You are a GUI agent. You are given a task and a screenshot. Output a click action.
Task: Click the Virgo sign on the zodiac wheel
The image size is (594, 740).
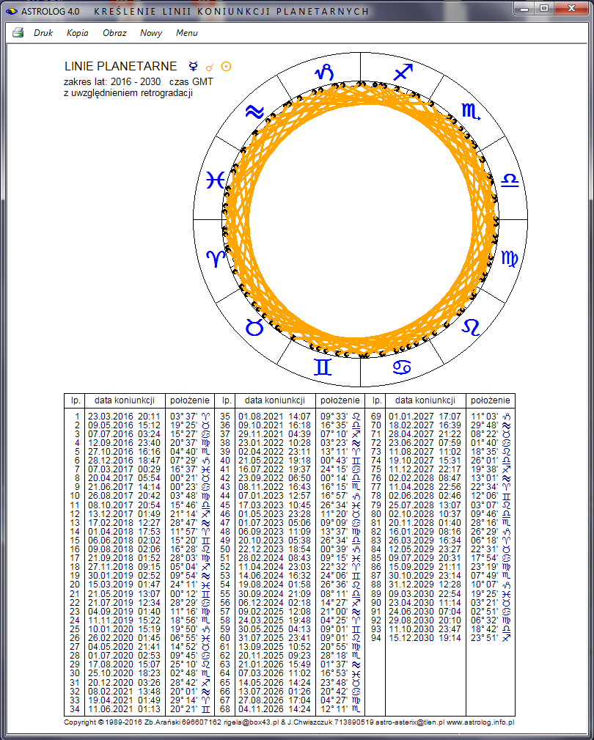[x=510, y=258]
